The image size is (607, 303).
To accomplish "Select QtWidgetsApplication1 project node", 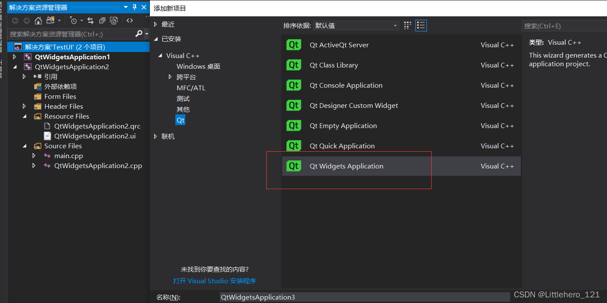I will pos(72,57).
